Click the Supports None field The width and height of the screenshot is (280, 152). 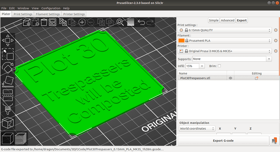pyautogui.click(x=229, y=59)
